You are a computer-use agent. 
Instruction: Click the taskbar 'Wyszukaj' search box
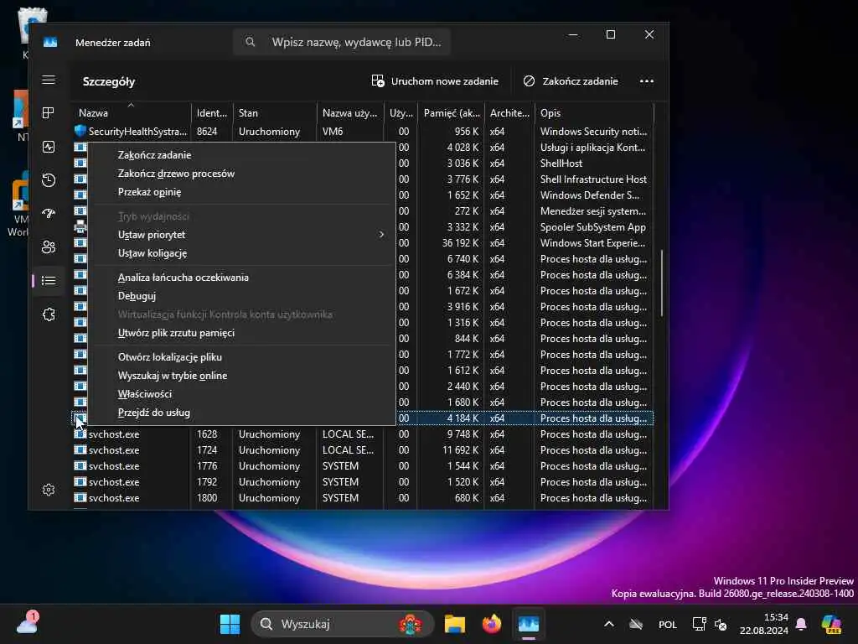click(342, 624)
